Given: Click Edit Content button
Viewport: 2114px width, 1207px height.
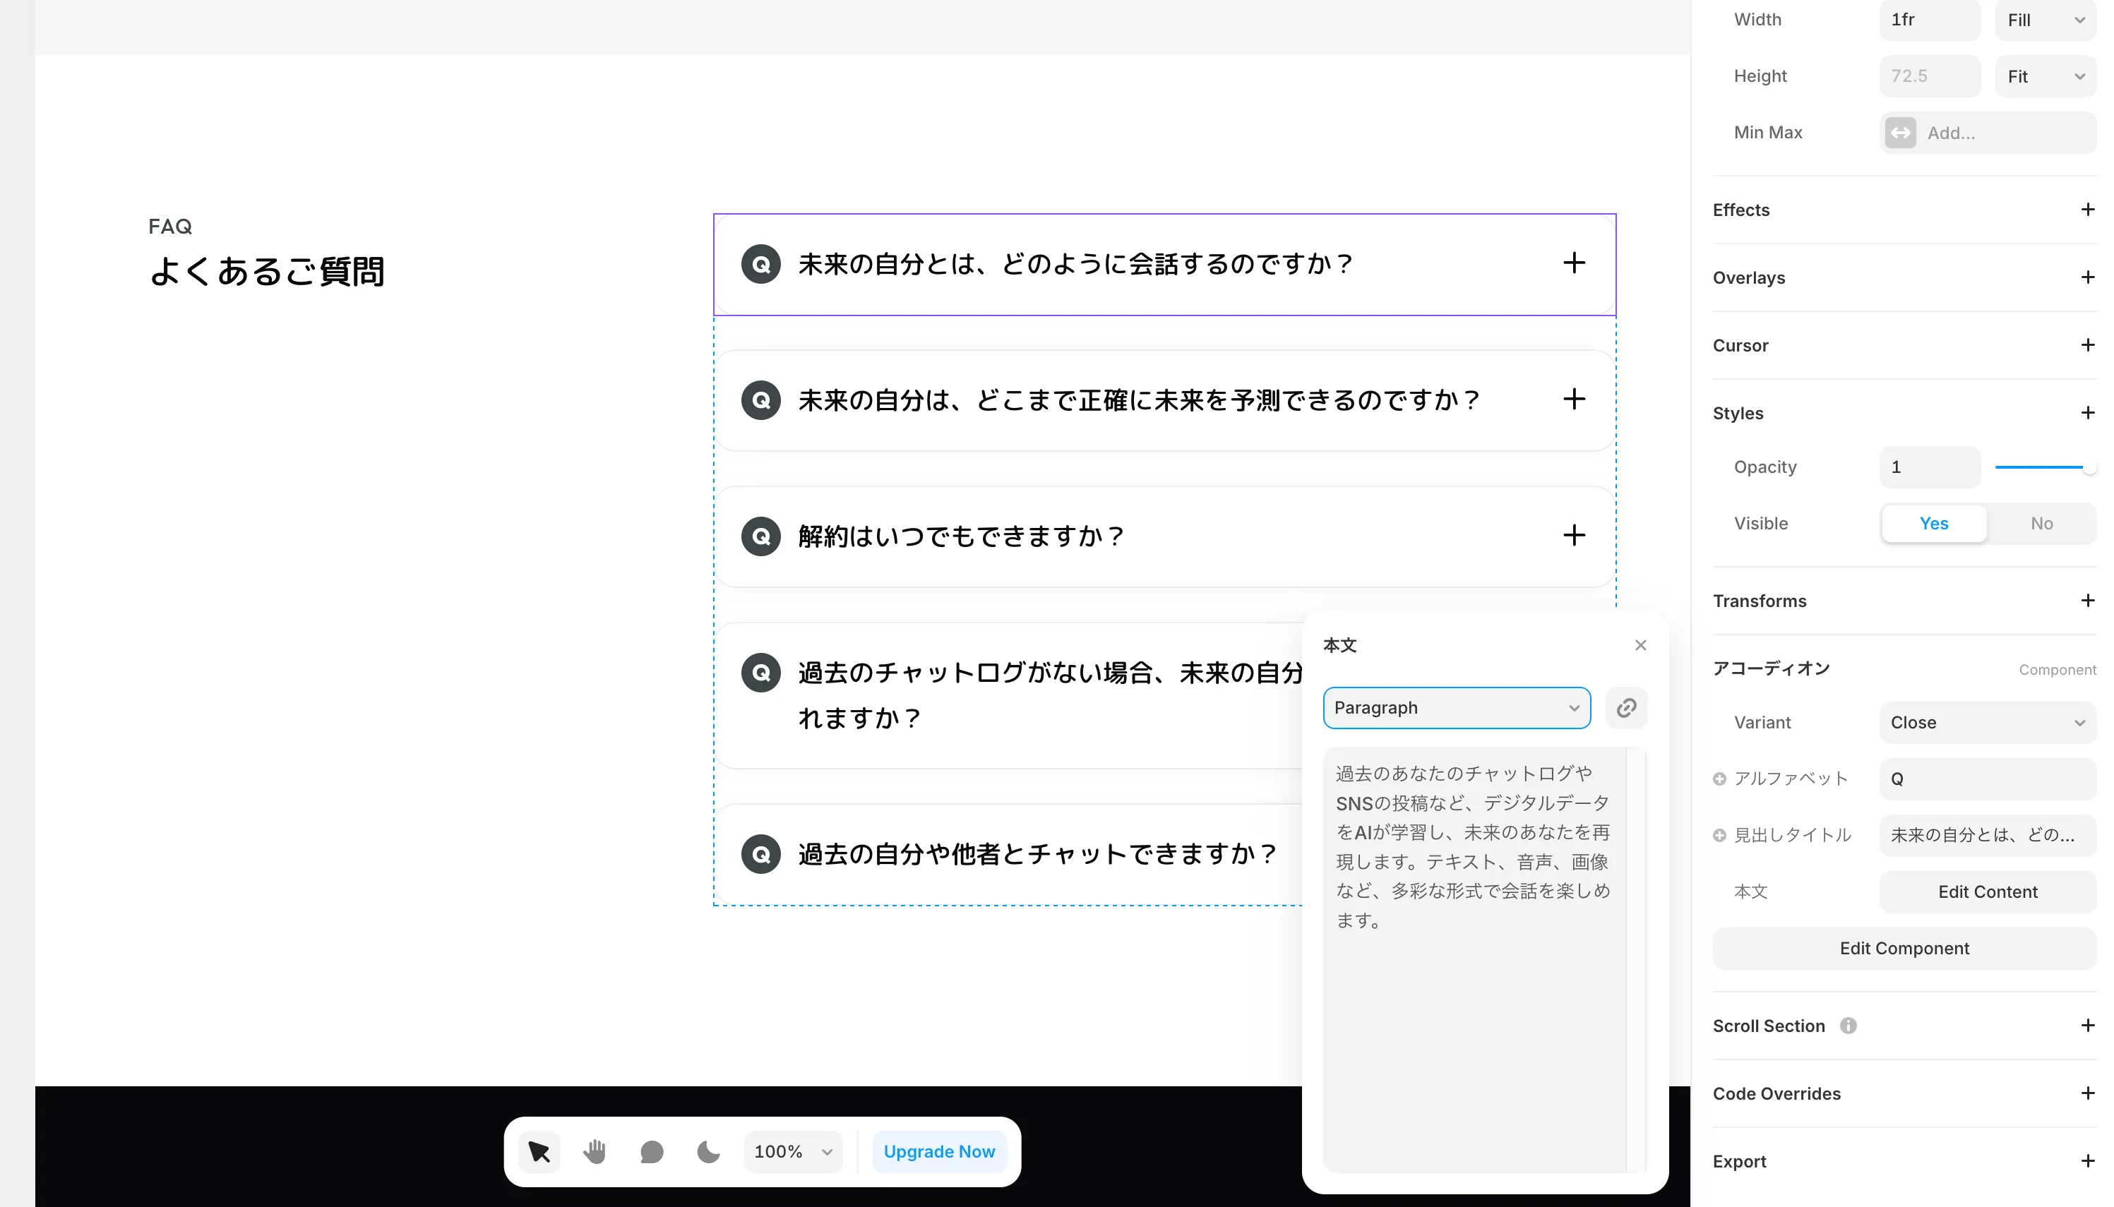Looking at the screenshot, I should (x=1987, y=892).
